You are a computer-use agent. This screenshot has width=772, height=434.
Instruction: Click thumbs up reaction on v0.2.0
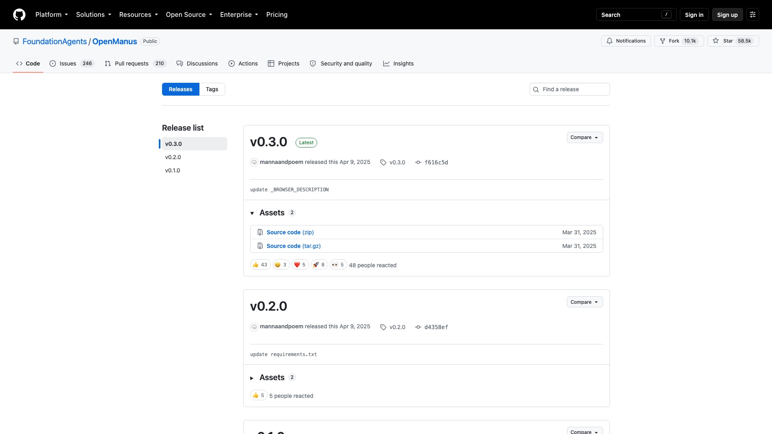[x=259, y=395]
